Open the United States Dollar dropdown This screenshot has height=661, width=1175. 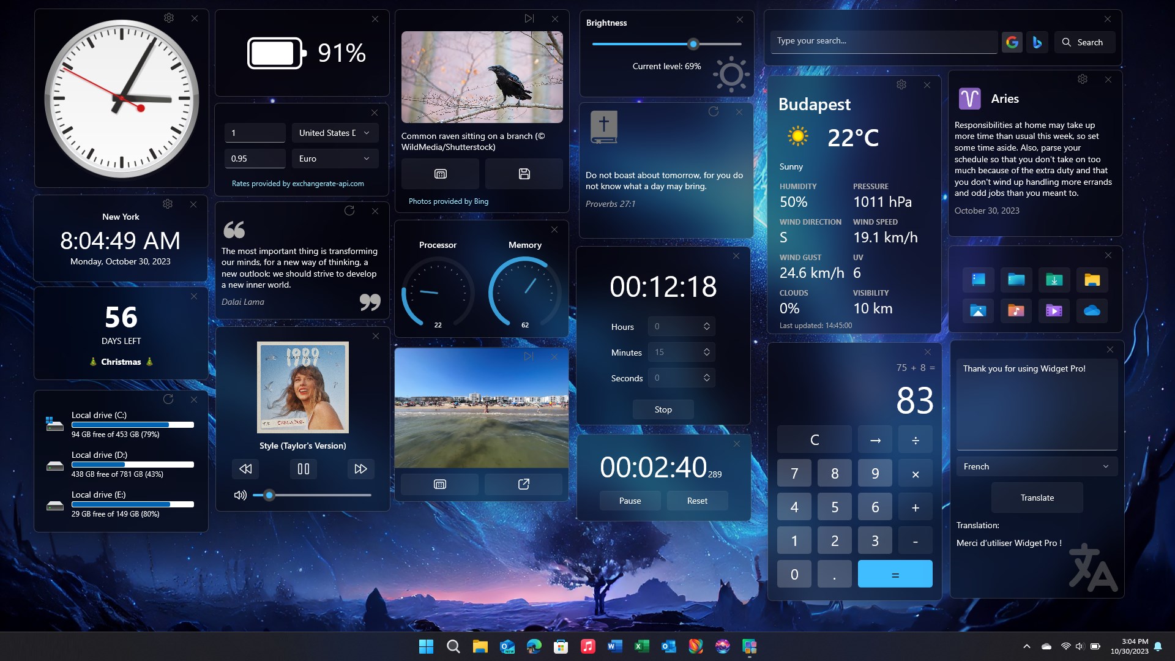coord(334,133)
